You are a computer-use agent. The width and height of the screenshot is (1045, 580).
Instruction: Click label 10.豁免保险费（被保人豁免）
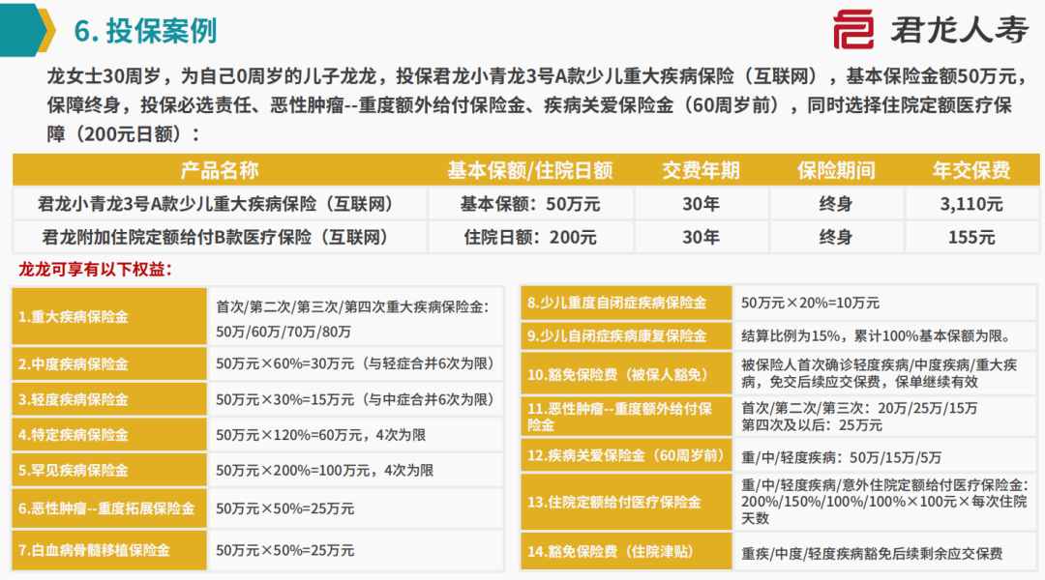[620, 375]
